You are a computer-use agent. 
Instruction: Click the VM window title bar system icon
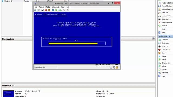(35, 4)
